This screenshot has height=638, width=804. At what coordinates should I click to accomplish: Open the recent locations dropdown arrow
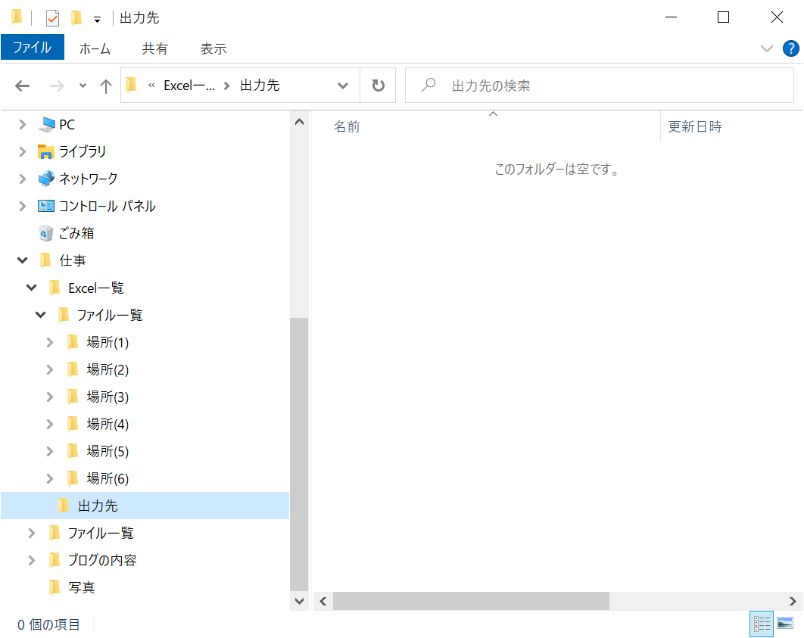point(83,86)
